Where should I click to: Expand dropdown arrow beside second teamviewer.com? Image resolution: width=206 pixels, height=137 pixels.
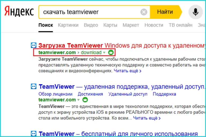[79, 100]
